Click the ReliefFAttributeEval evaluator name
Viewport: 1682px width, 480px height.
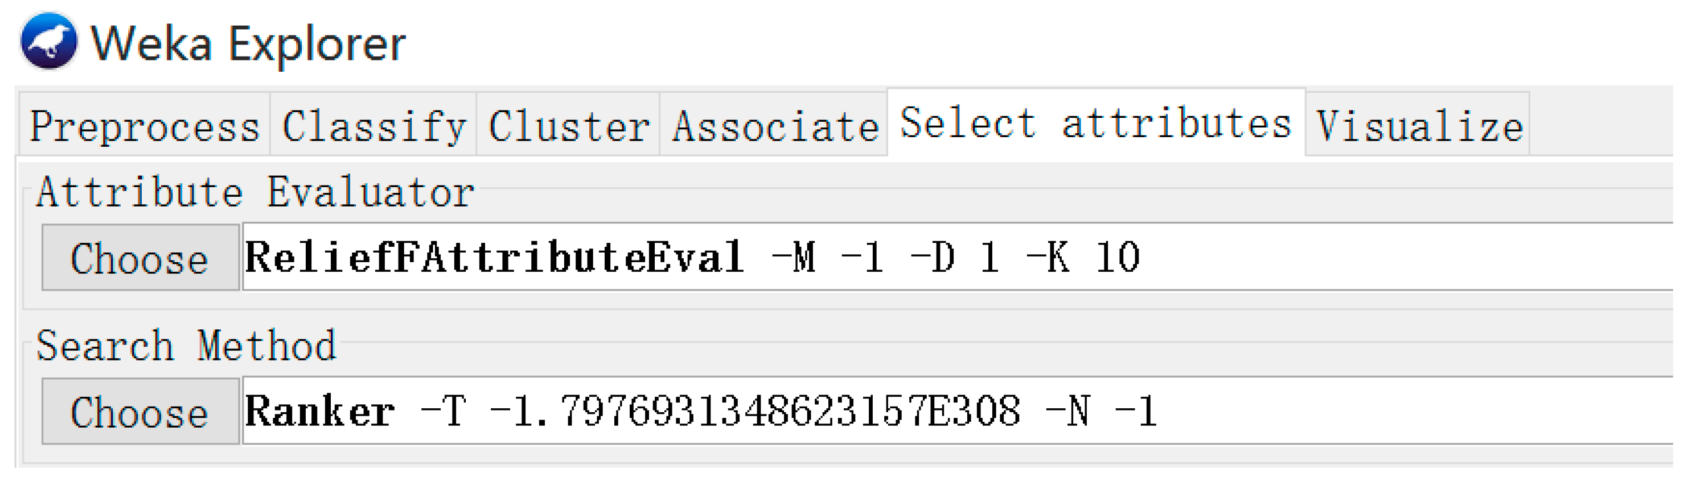pyautogui.click(x=494, y=257)
